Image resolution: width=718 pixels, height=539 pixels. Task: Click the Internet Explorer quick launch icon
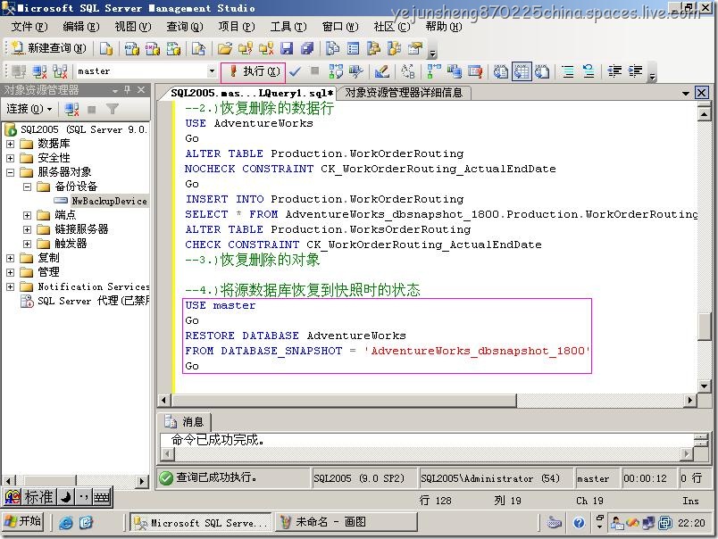65,522
